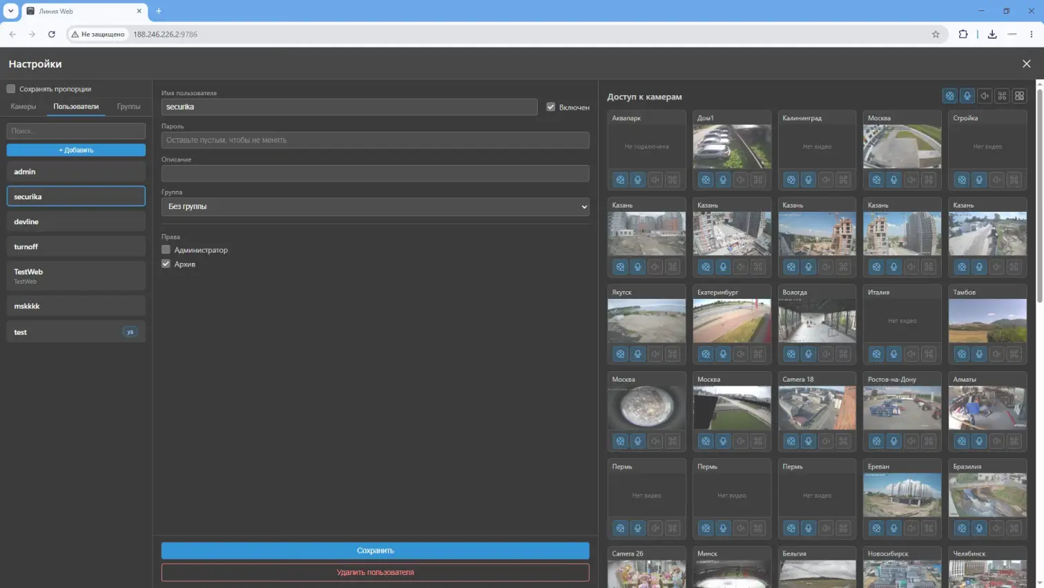Open the Группа dropdown showing Без группы

(376, 206)
